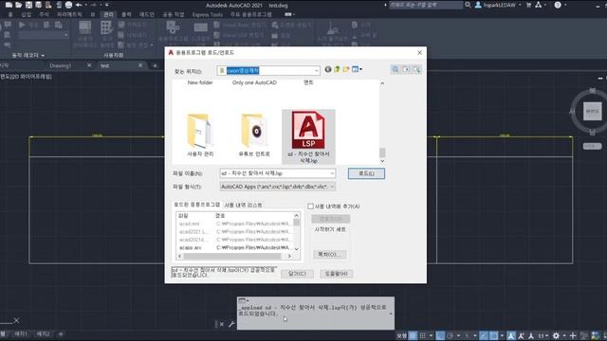The width and height of the screenshot is (607, 341).
Task: Click the Back navigation icon in the load dialog
Action: tap(328, 69)
